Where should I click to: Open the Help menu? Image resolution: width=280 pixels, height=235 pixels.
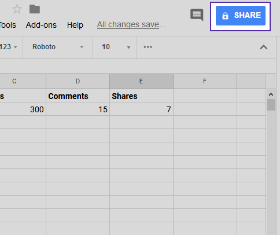pyautogui.click(x=75, y=25)
